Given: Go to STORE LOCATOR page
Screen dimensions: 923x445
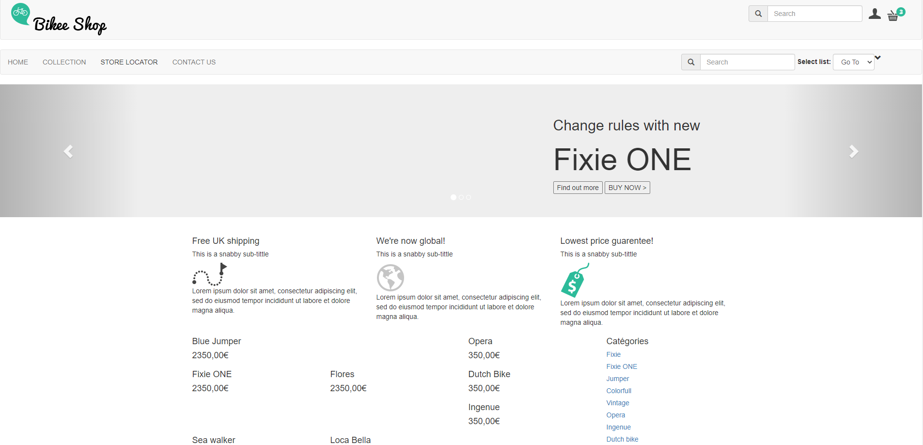Looking at the screenshot, I should 129,62.
